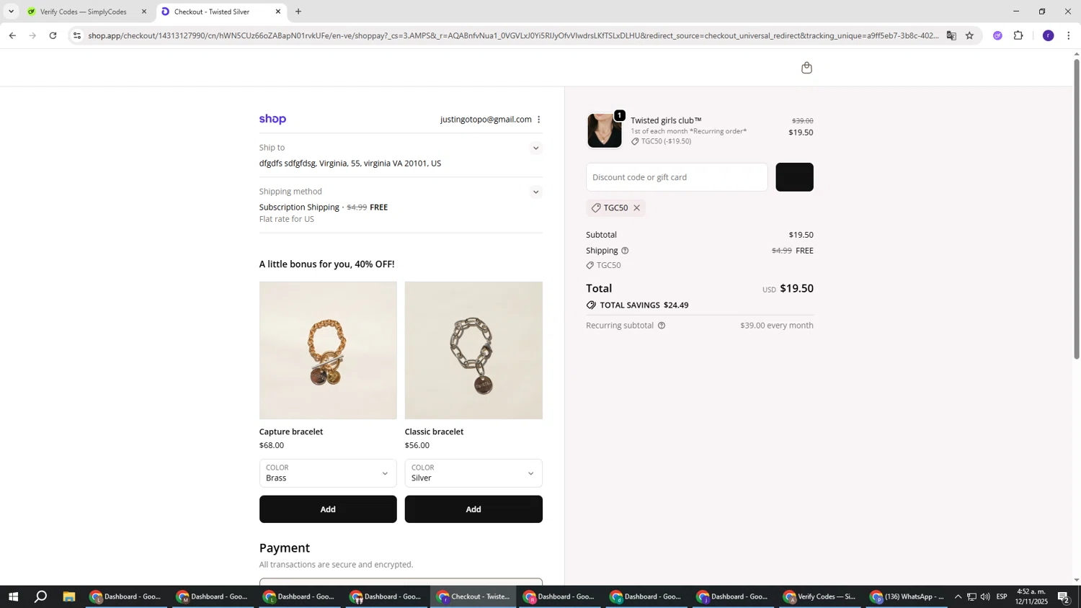
Task: Open tab search dropdown arrow
Action: [x=11, y=12]
